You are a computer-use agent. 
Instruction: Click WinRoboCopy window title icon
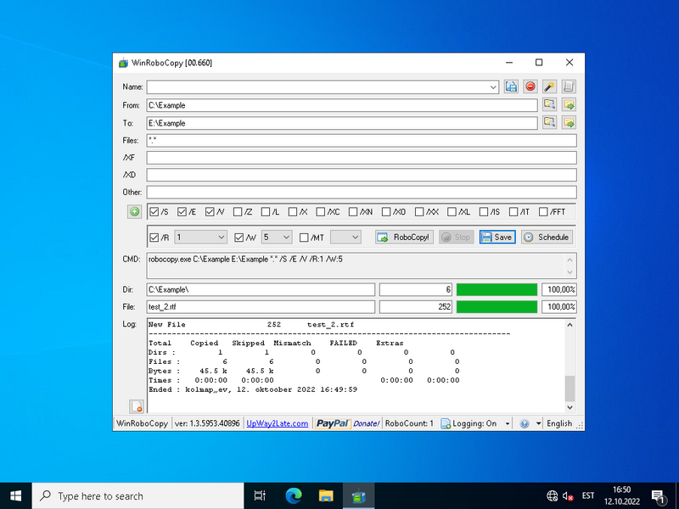[123, 63]
